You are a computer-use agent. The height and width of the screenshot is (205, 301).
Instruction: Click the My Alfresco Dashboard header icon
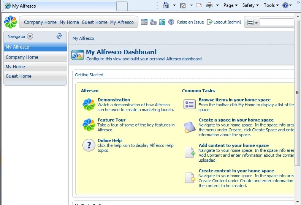[x=78, y=55]
